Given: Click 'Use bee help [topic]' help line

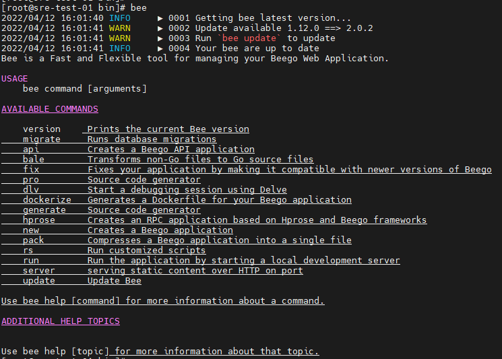Looking at the screenshot, I should point(160,352).
